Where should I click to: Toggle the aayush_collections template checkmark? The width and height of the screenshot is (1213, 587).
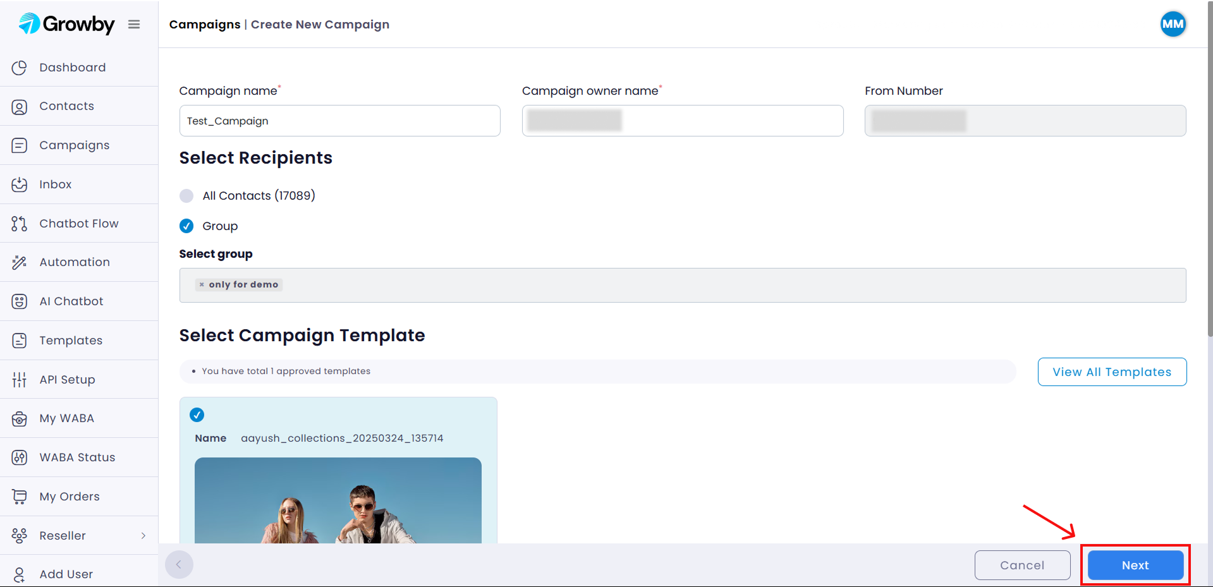tap(197, 415)
